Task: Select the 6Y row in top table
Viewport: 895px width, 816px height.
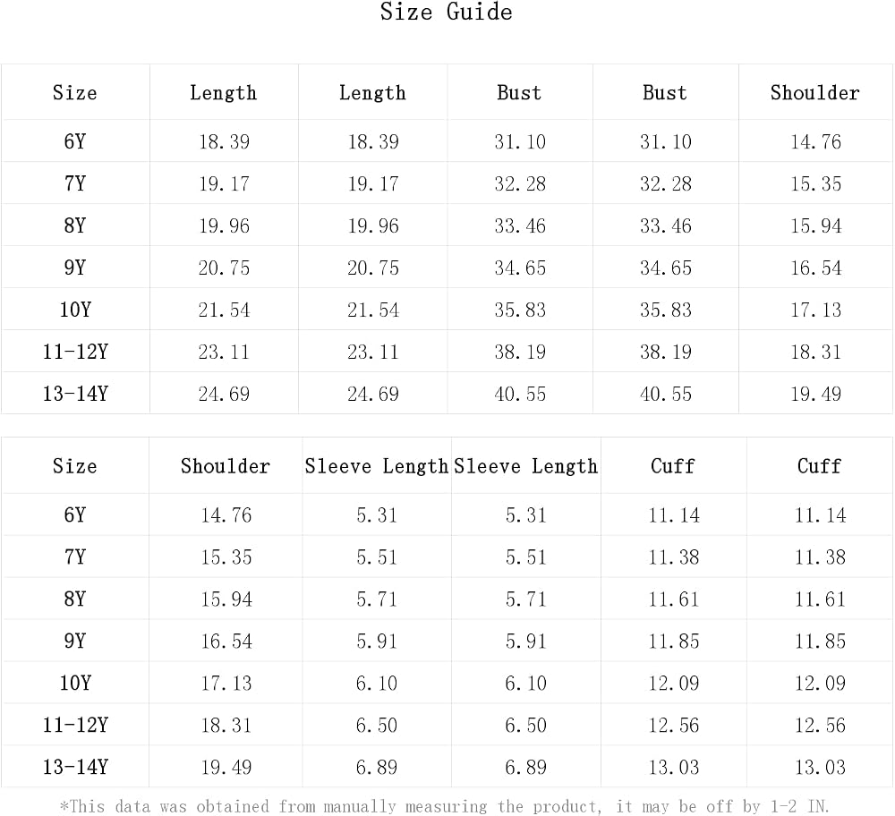Action: (x=447, y=141)
